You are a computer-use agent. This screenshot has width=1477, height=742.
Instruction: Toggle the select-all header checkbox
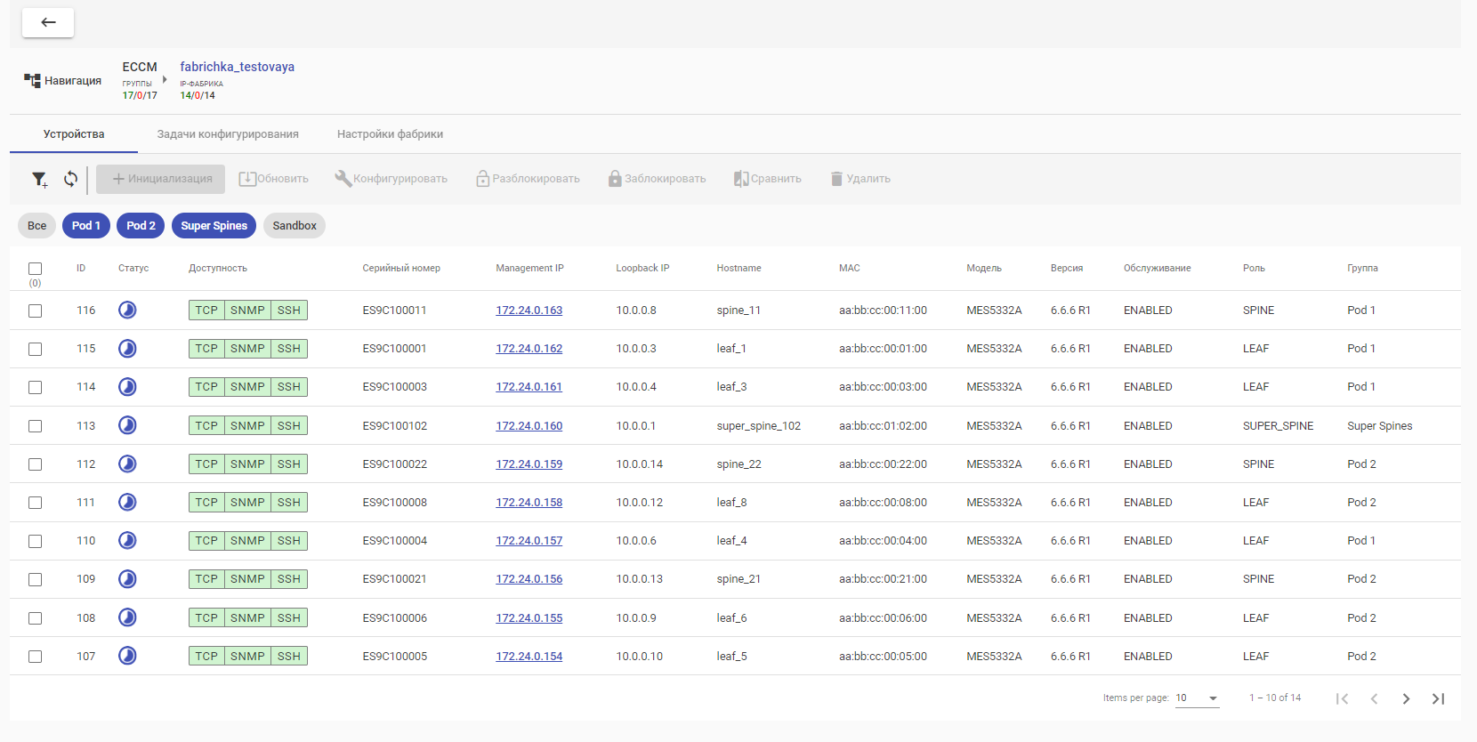tap(35, 269)
